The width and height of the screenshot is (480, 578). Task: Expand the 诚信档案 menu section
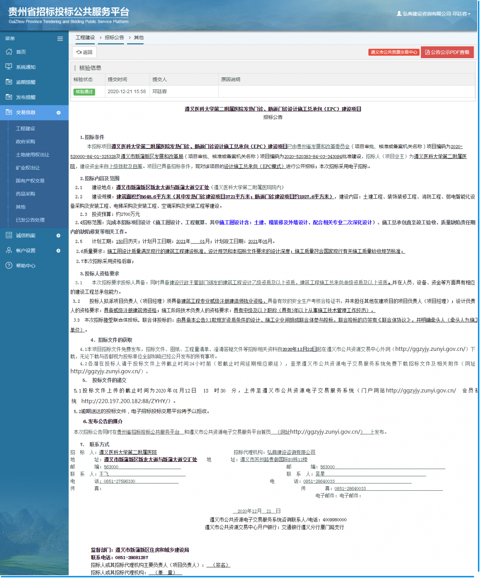point(59,235)
